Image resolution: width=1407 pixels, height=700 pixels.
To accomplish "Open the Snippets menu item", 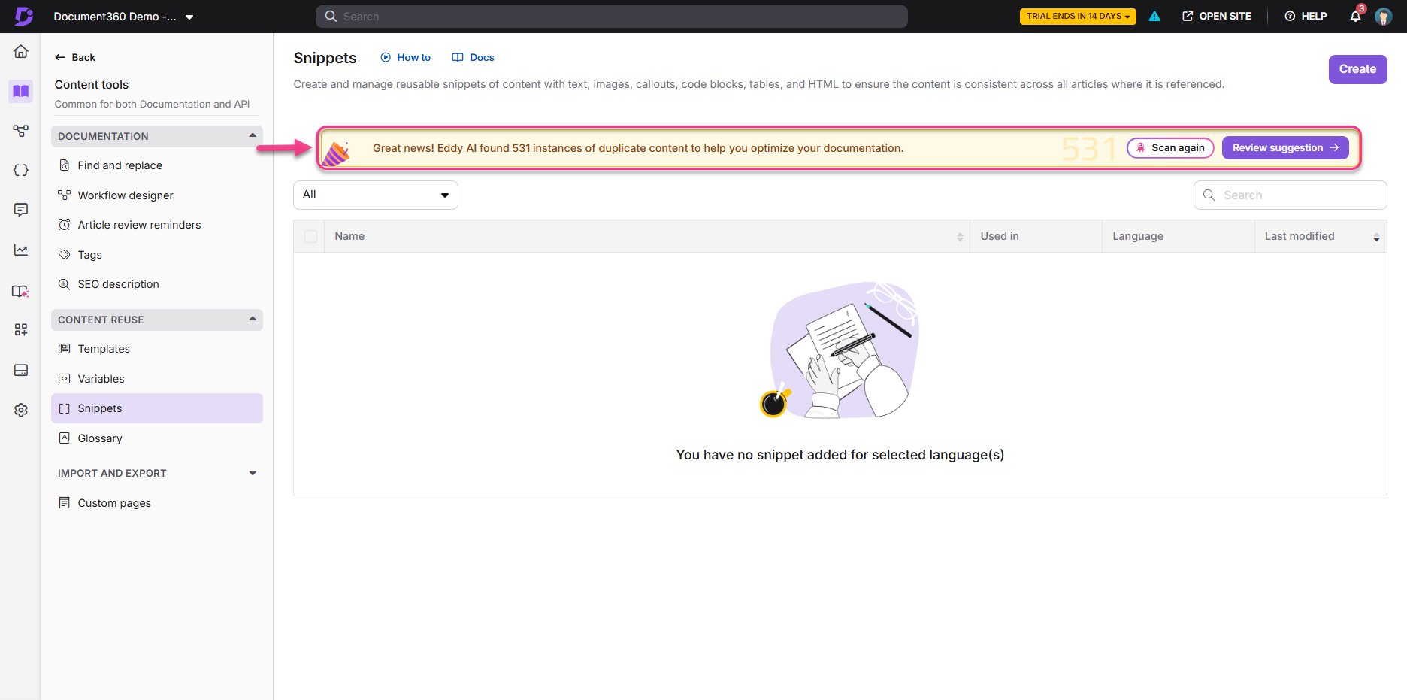I will [x=99, y=408].
